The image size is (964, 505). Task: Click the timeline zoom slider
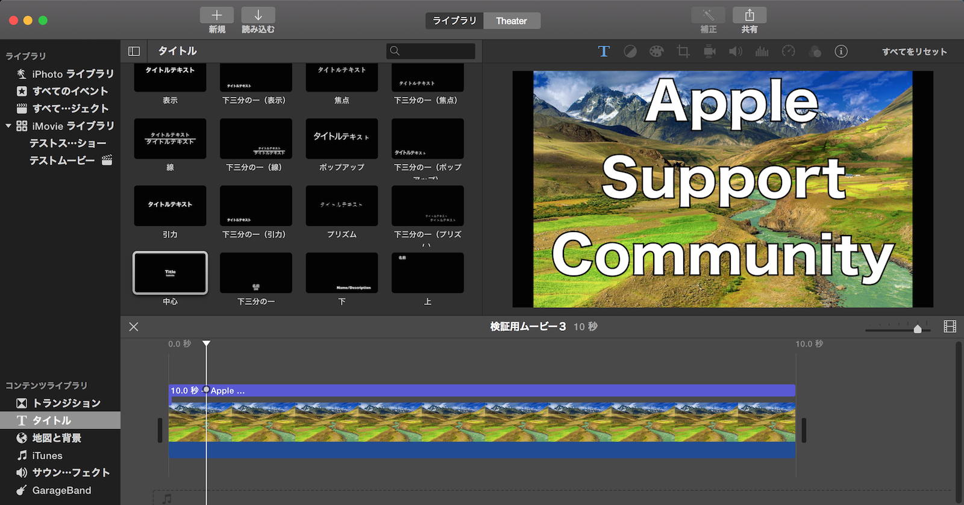[898, 328]
